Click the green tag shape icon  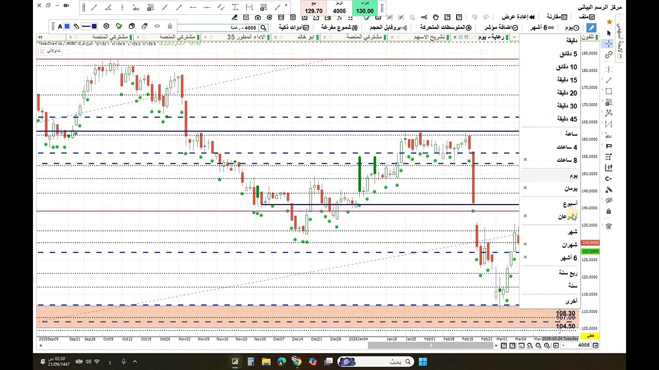pyautogui.click(x=119, y=26)
